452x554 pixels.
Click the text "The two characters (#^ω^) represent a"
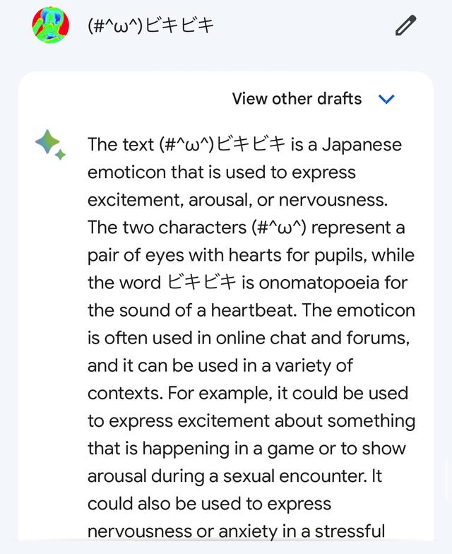point(246,228)
